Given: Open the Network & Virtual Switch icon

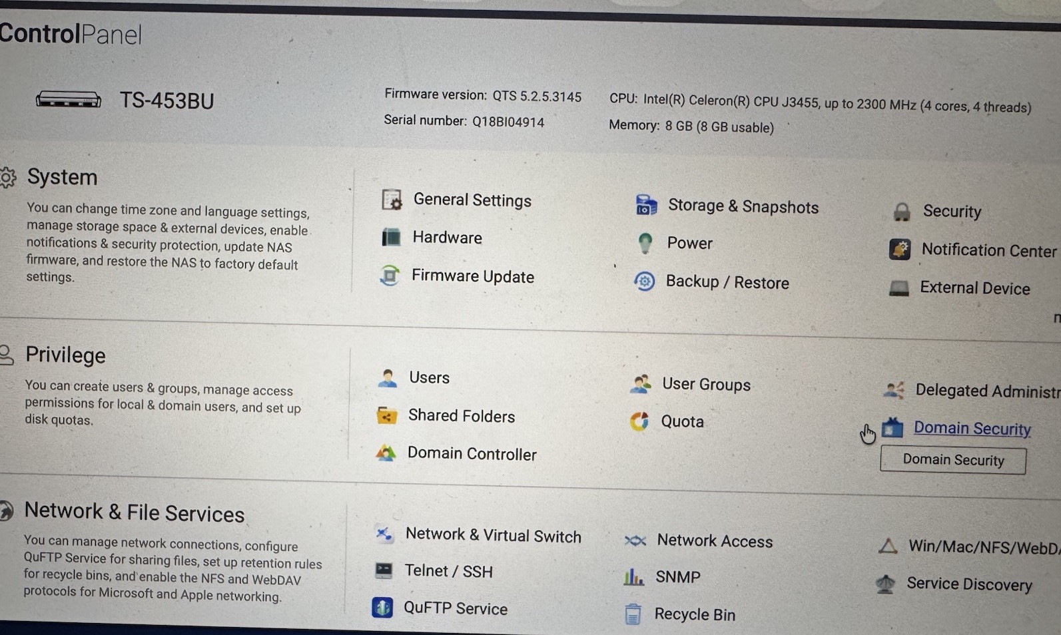Looking at the screenshot, I should point(384,534).
